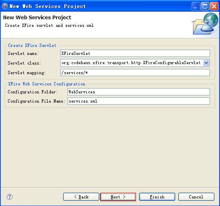This screenshot has height=206, width=220.
Task: Open the Servlet class dropdown arrow
Action: pyautogui.click(x=206, y=63)
